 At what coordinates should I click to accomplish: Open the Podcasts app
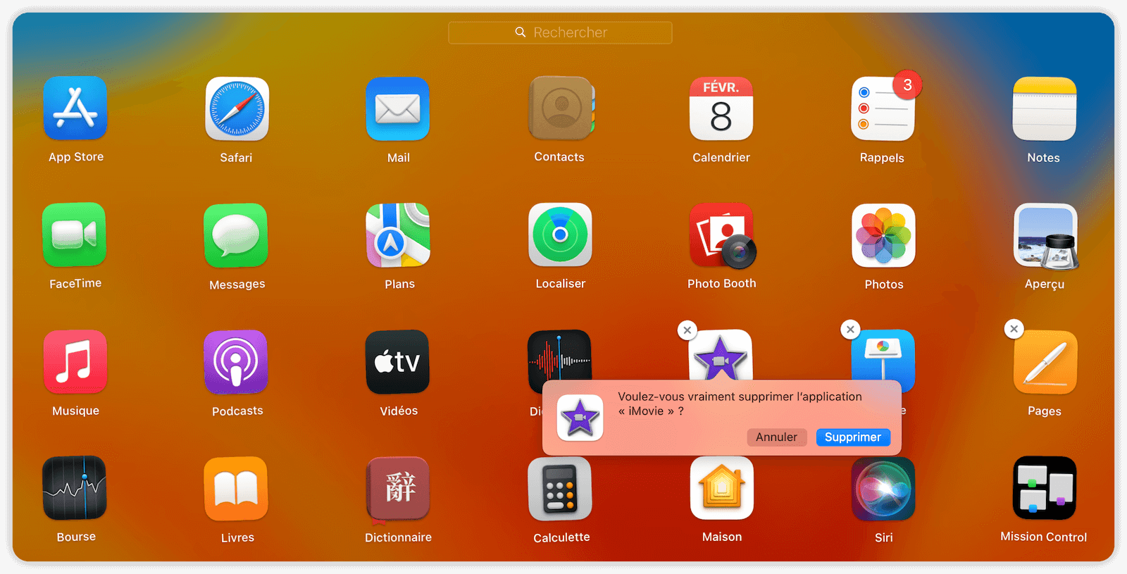pyautogui.click(x=236, y=362)
